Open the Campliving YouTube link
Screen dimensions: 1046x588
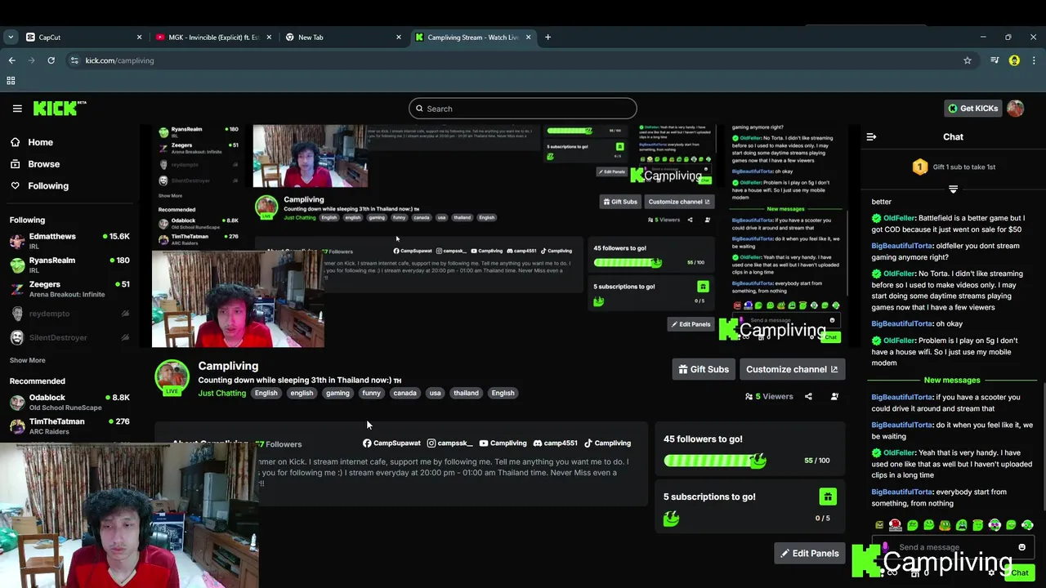point(503,443)
